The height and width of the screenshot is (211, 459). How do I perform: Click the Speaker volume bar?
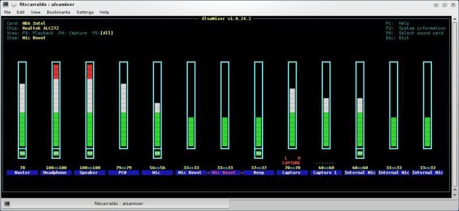click(x=90, y=105)
